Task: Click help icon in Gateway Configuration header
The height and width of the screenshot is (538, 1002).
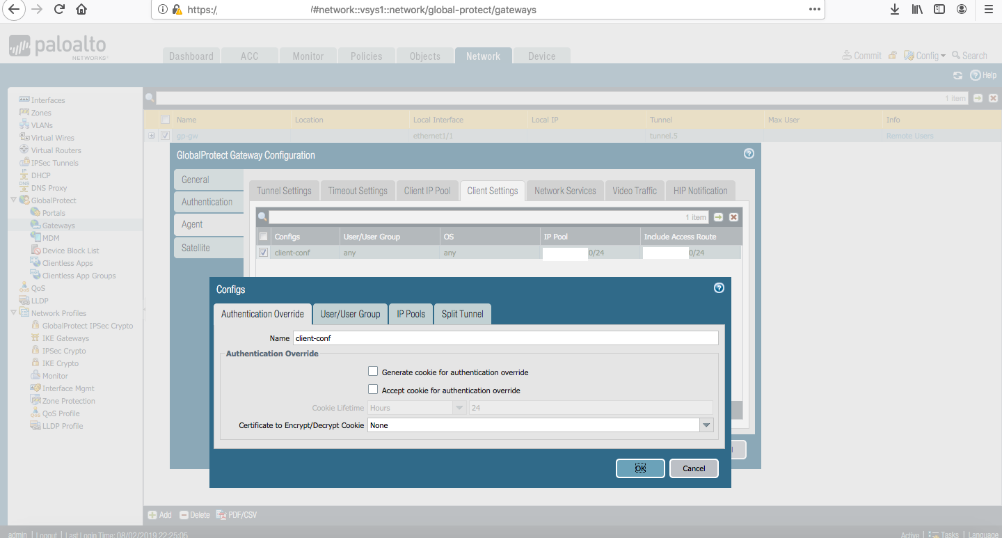Action: pyautogui.click(x=749, y=154)
